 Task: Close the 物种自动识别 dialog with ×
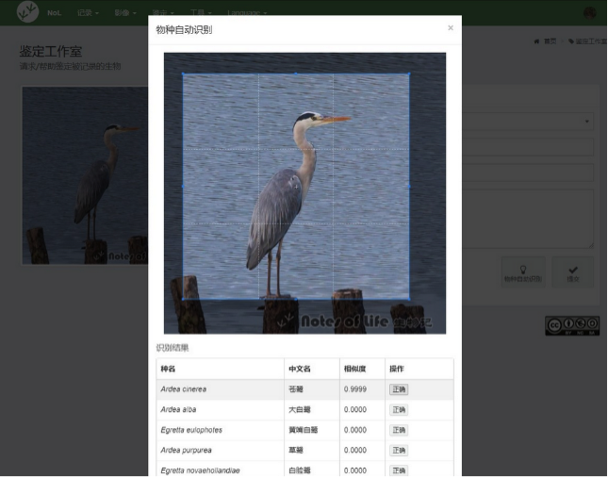451,28
